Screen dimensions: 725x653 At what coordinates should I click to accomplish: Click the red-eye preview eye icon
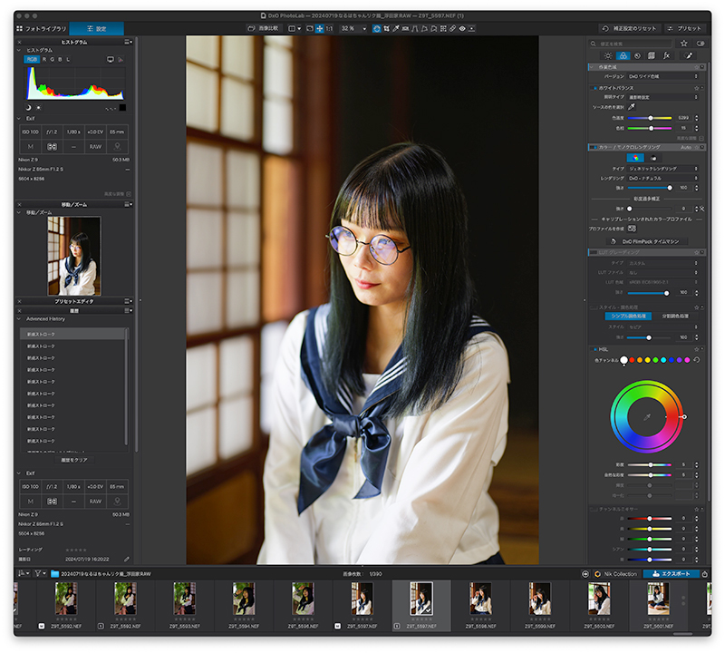[462, 29]
